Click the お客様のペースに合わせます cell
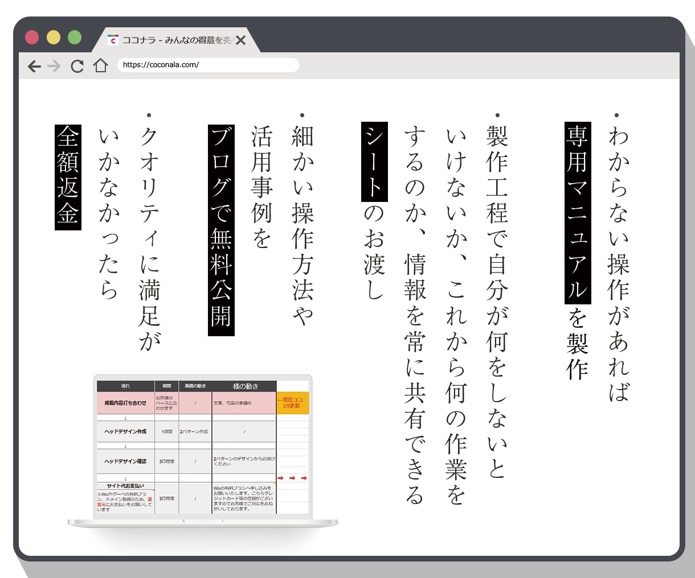The image size is (695, 578). tap(166, 403)
